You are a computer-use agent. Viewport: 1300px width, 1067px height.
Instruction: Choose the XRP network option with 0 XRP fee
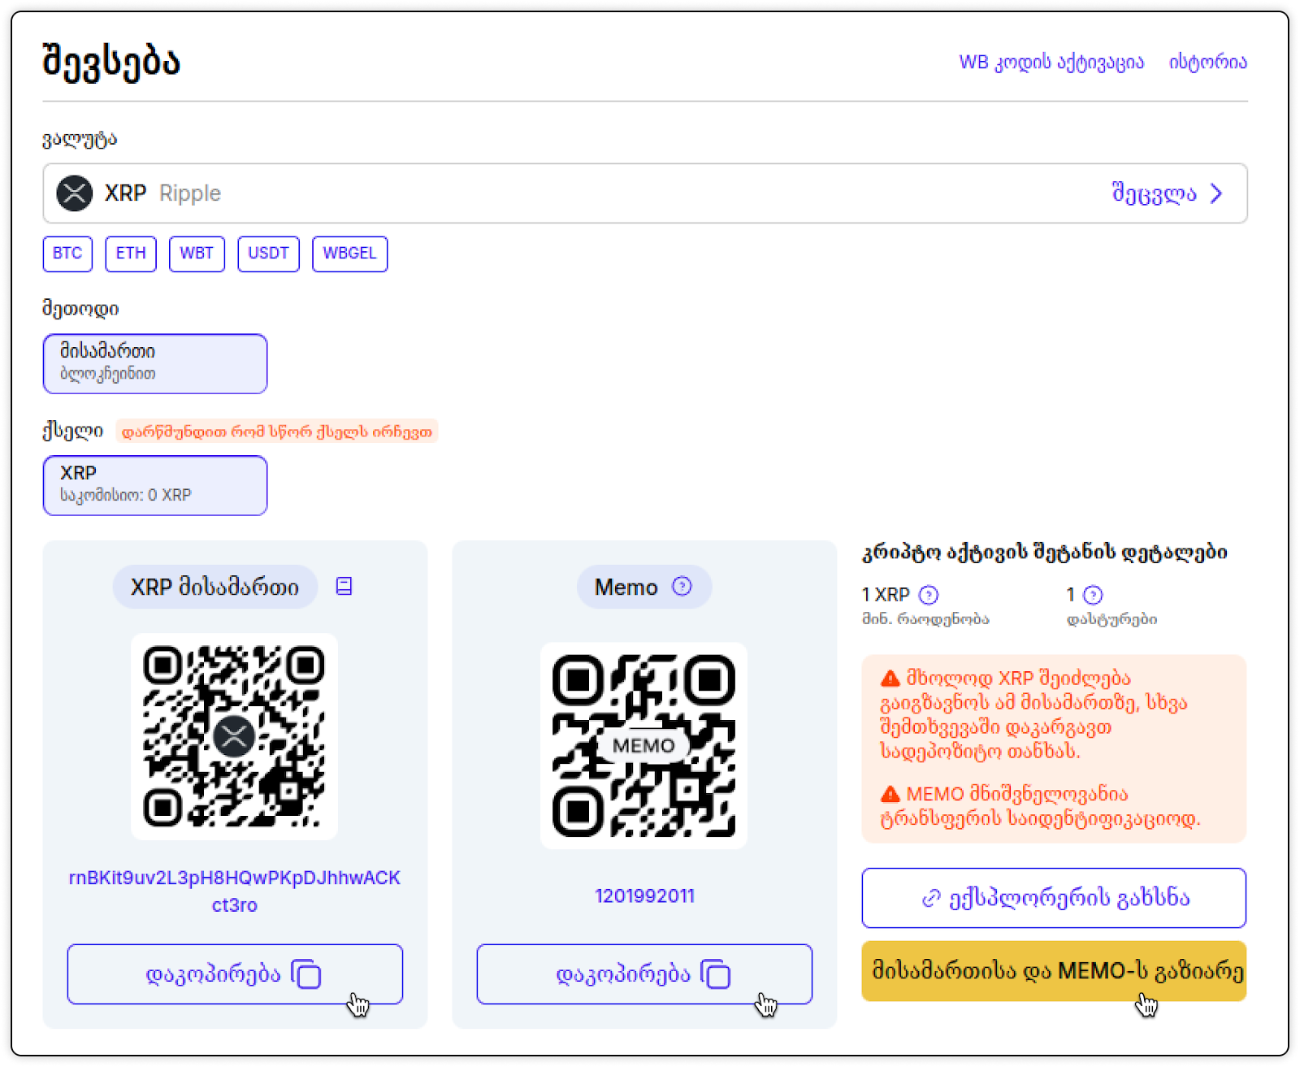[155, 485]
